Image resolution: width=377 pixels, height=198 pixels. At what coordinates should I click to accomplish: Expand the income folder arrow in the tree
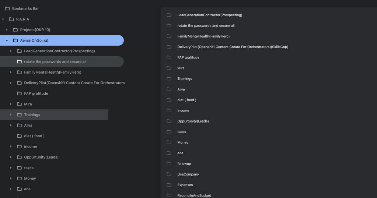pyautogui.click(x=11, y=146)
